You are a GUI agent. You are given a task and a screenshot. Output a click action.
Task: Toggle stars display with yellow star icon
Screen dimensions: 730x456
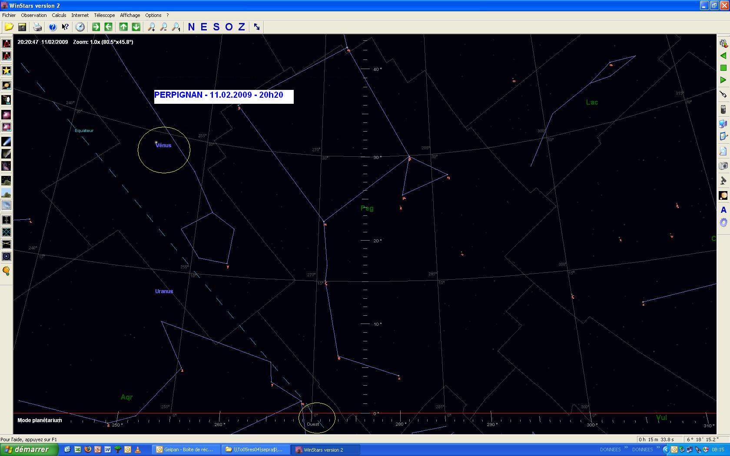7,70
